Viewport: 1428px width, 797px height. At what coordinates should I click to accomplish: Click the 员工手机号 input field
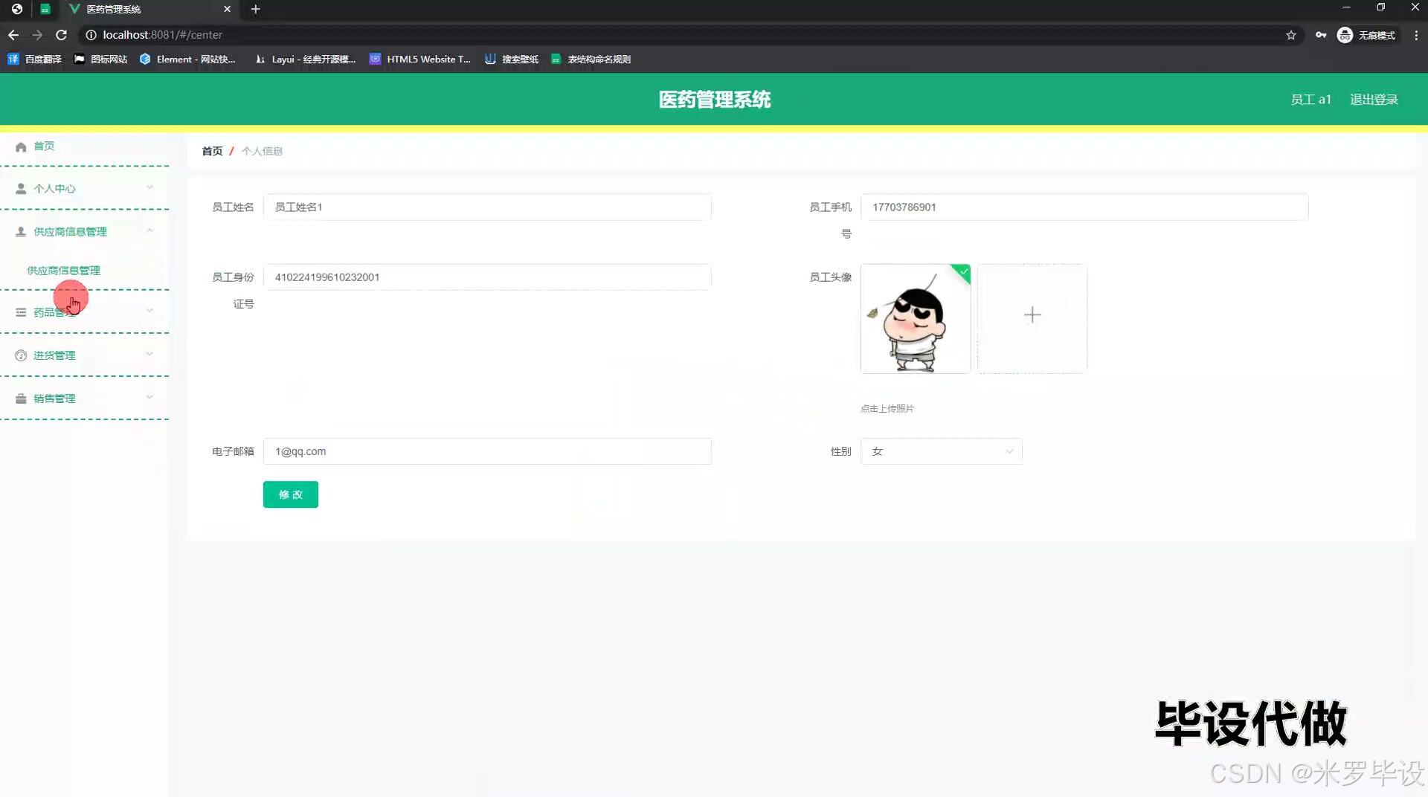(x=1084, y=207)
